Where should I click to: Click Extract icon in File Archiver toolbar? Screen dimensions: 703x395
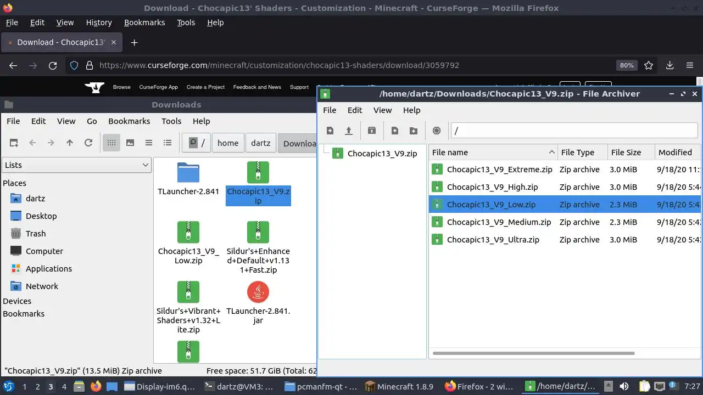[x=372, y=131]
